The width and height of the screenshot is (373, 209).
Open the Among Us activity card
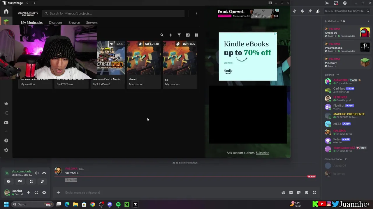click(x=347, y=33)
